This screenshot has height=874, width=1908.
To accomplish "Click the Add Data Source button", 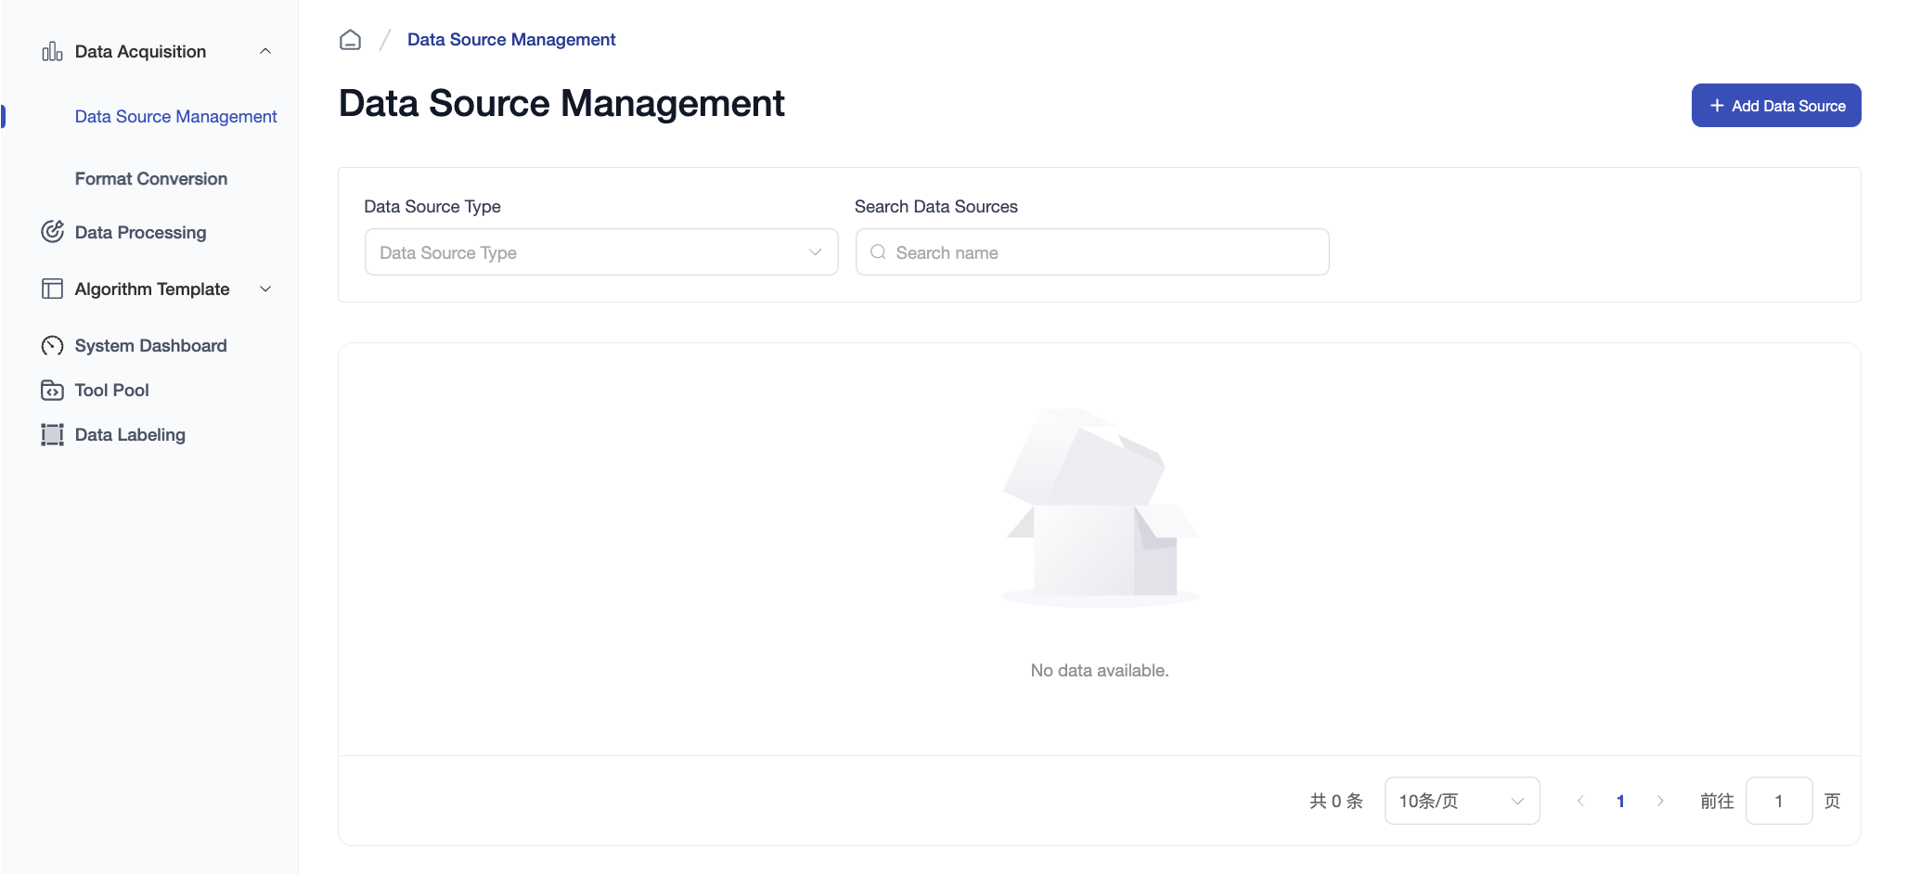I will 1775,106.
